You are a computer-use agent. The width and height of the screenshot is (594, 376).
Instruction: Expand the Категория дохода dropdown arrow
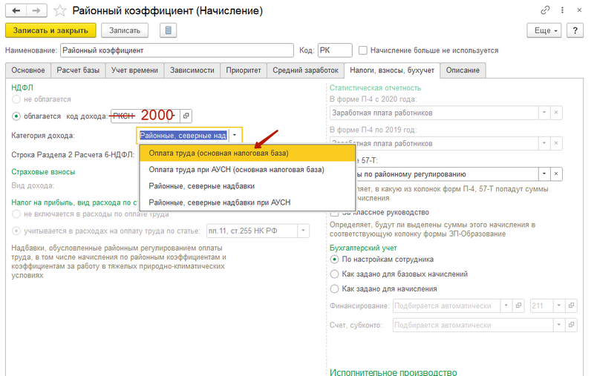click(235, 136)
